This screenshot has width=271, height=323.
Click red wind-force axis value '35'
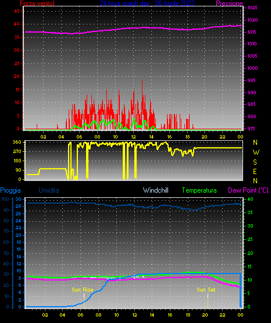(x=17, y=37)
